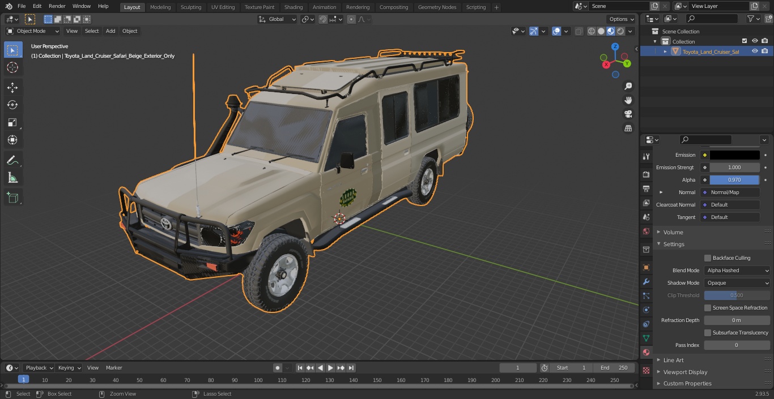The image size is (774, 399).
Task: Open the Object Mode dropdown
Action: pyautogui.click(x=33, y=31)
